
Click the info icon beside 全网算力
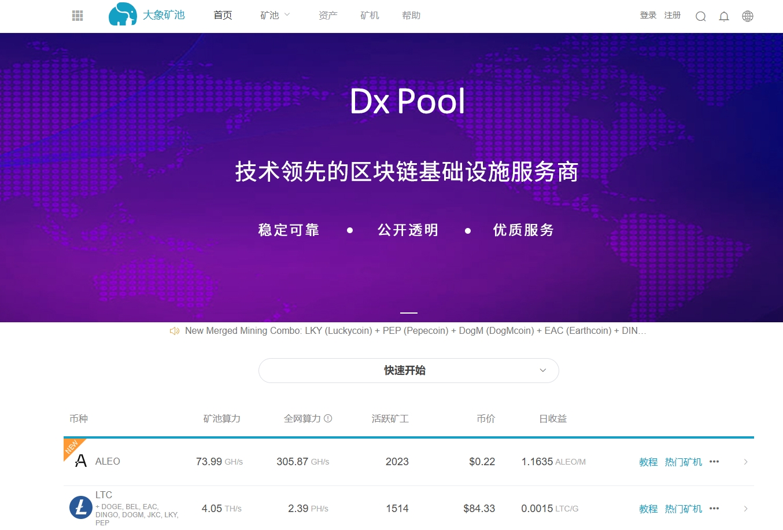click(328, 418)
